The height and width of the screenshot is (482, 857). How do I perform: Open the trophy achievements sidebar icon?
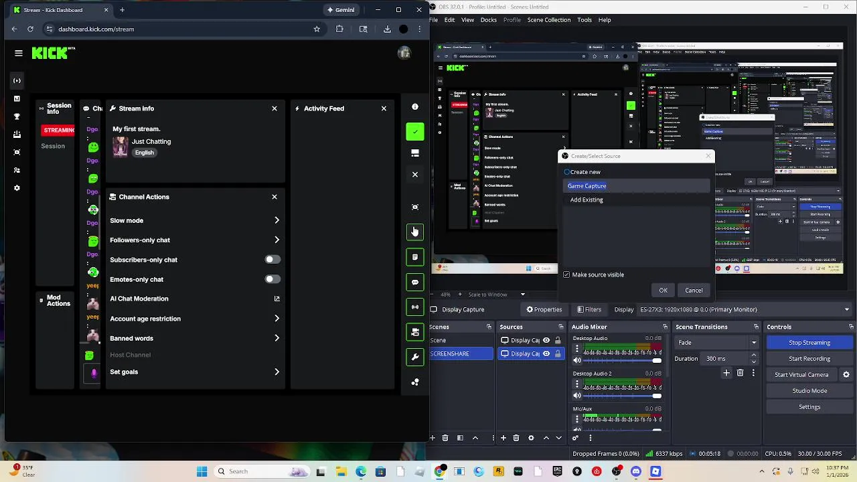[x=17, y=116]
